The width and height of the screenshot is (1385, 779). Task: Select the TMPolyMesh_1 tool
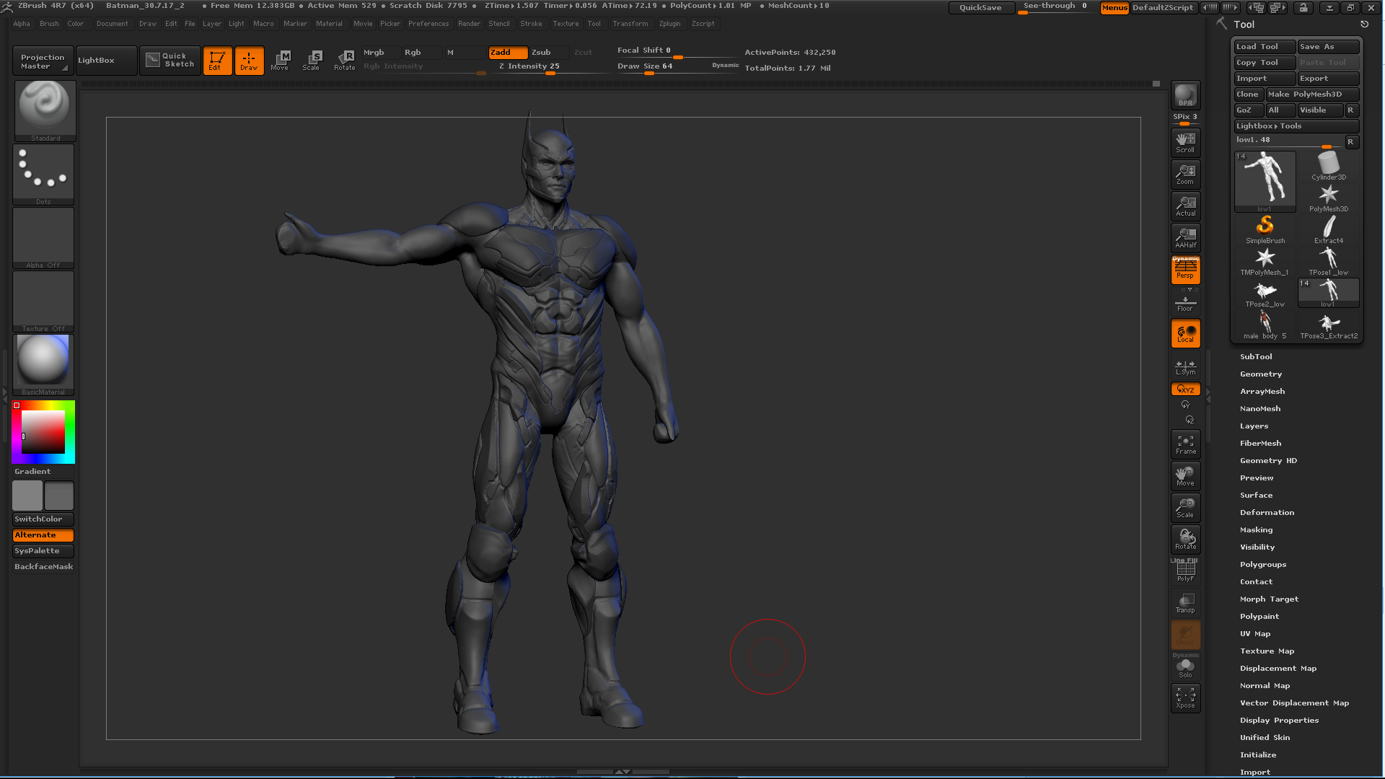pyautogui.click(x=1265, y=262)
